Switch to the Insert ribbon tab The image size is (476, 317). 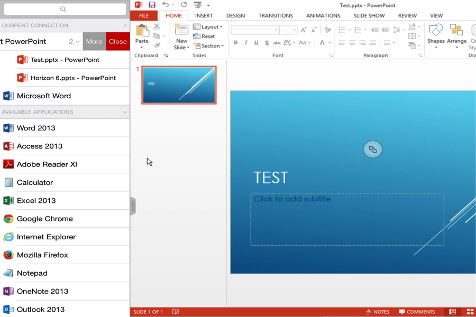tap(204, 16)
